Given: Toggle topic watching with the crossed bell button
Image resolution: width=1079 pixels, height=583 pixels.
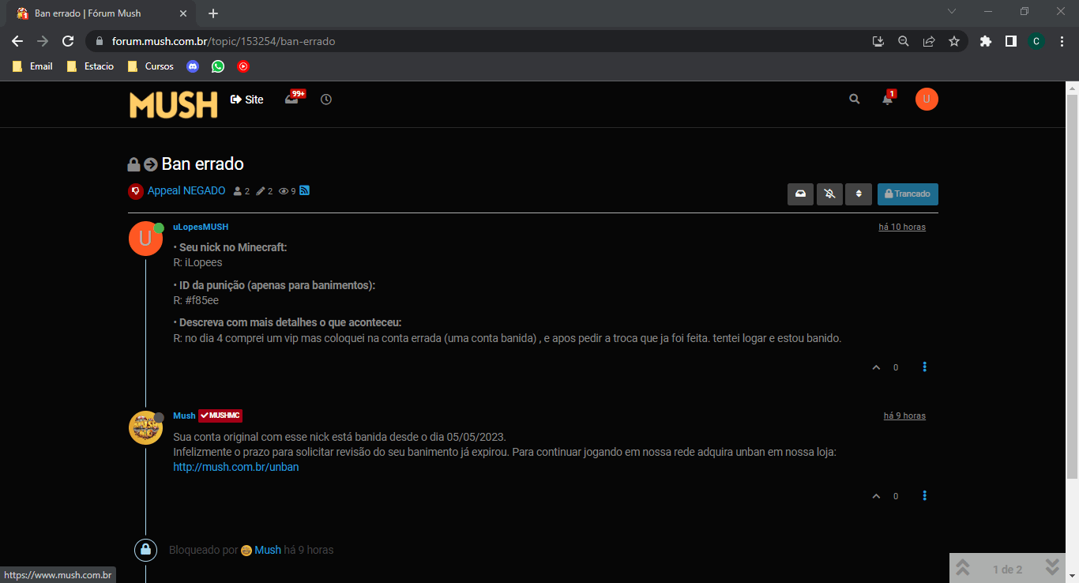Looking at the screenshot, I should click(829, 194).
